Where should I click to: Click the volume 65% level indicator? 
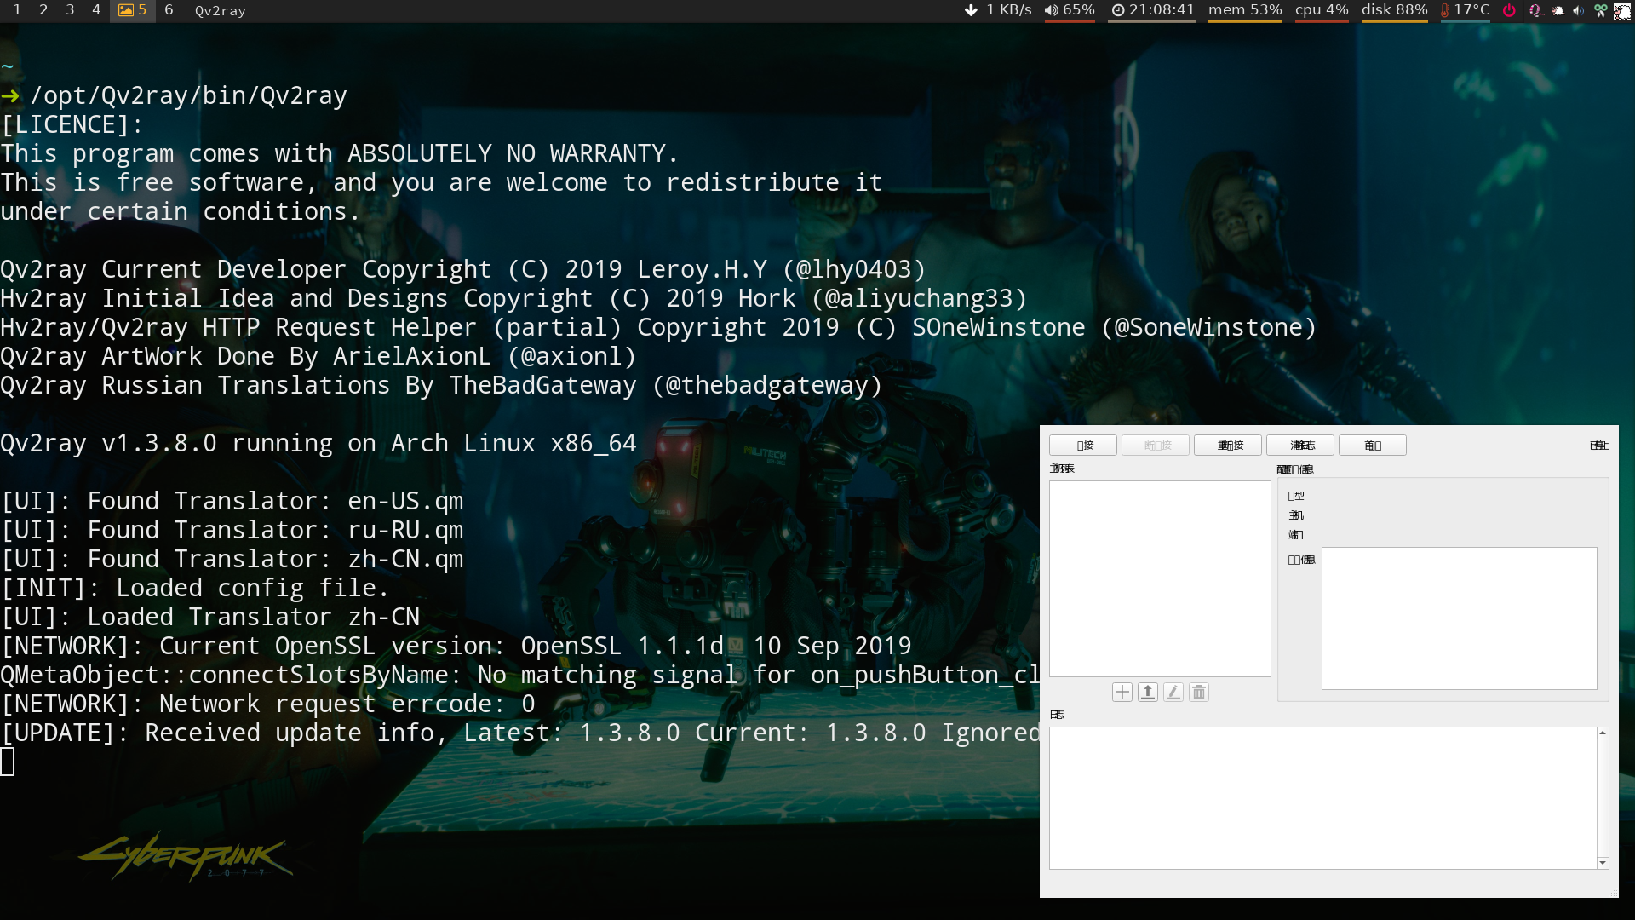(x=1070, y=11)
